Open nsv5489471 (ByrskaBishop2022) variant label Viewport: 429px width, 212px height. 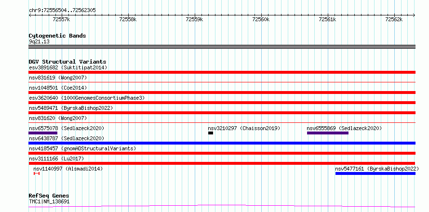(71, 108)
